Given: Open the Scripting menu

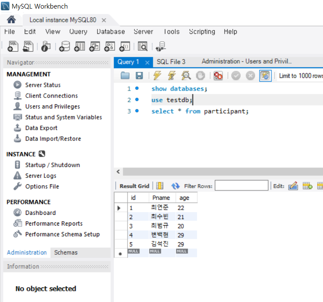Looking at the screenshot, I should [202, 32].
